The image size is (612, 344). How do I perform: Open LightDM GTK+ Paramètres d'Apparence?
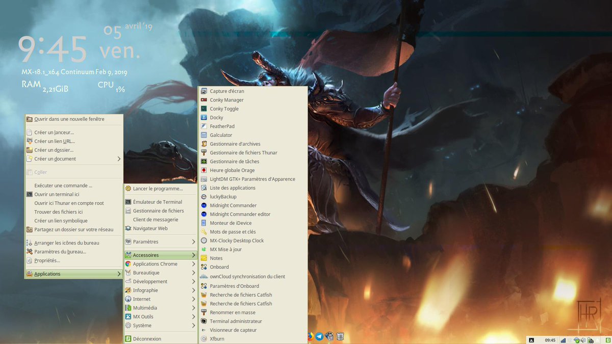[x=253, y=179]
